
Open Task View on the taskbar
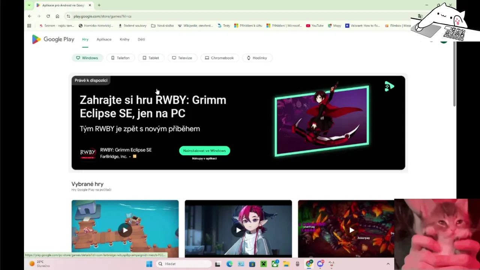click(x=218, y=264)
